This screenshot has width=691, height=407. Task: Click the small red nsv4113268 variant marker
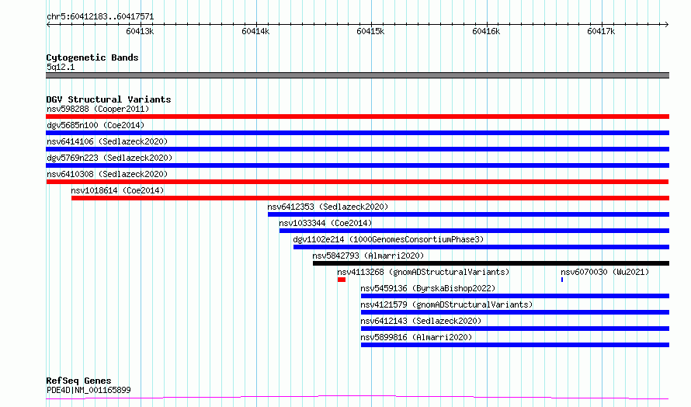342,280
